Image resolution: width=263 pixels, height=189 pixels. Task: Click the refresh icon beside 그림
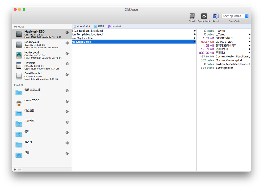67,153
